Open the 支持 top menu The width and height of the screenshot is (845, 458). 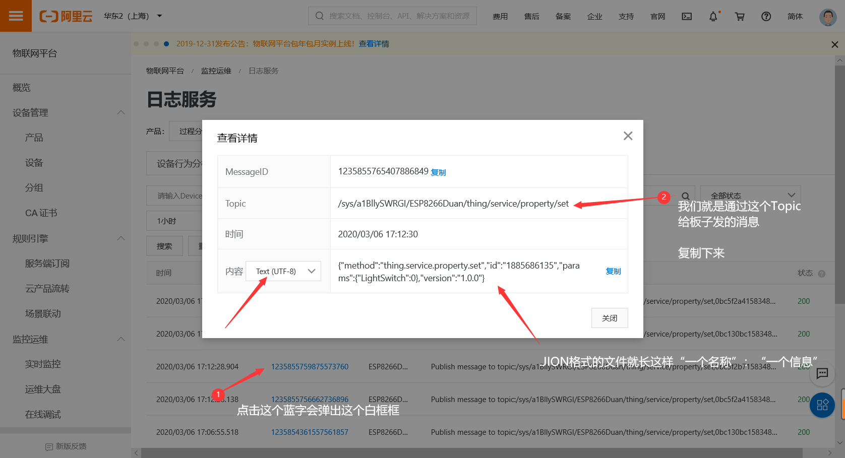coord(626,17)
